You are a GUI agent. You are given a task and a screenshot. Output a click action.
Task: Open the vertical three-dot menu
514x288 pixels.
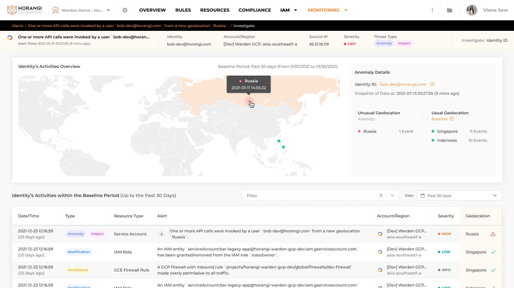(432, 10)
